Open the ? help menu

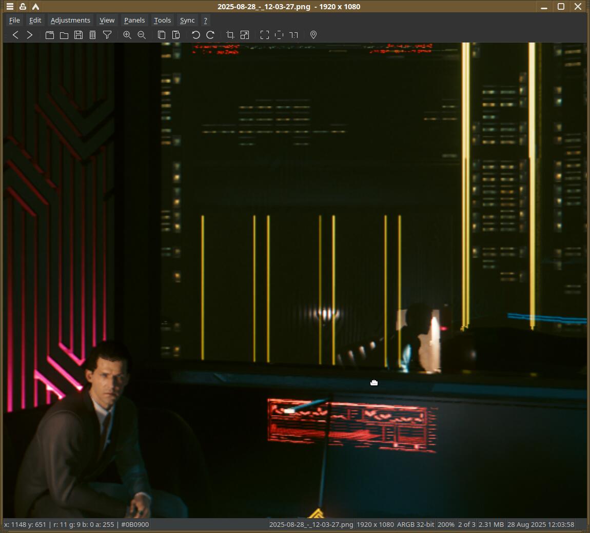click(205, 20)
